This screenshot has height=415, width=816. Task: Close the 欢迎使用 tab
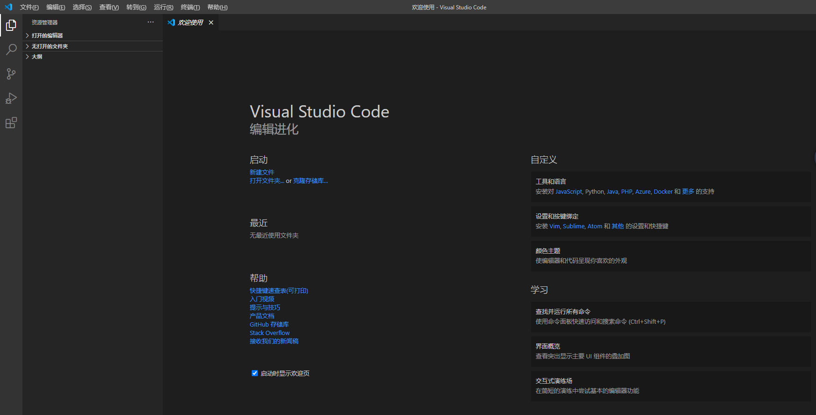coord(211,22)
